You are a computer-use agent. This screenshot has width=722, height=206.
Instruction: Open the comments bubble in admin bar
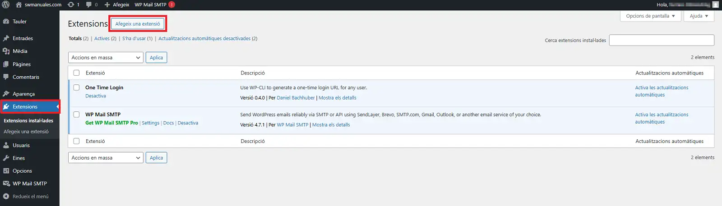point(92,5)
